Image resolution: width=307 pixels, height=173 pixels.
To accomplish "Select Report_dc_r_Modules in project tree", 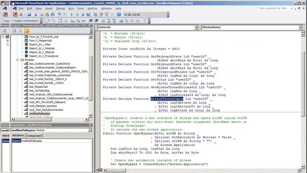I will (x=42, y=48).
